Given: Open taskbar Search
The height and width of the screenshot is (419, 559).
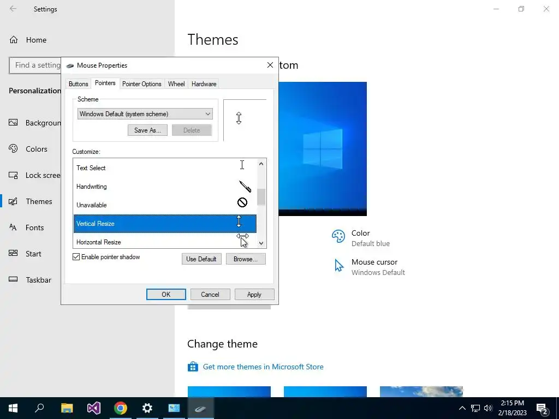Looking at the screenshot, I should pyautogui.click(x=39, y=408).
